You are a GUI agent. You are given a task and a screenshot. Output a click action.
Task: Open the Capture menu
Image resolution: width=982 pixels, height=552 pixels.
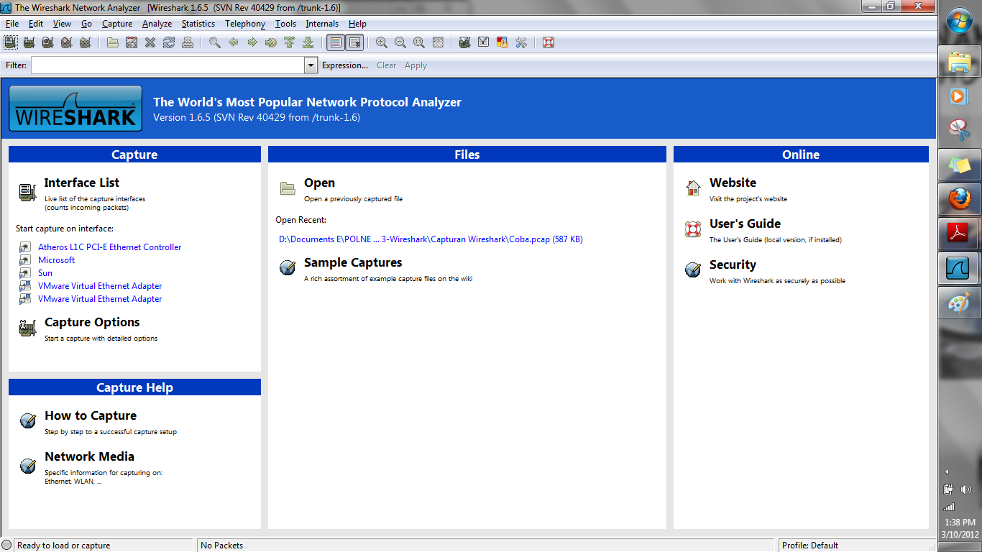[x=116, y=23]
